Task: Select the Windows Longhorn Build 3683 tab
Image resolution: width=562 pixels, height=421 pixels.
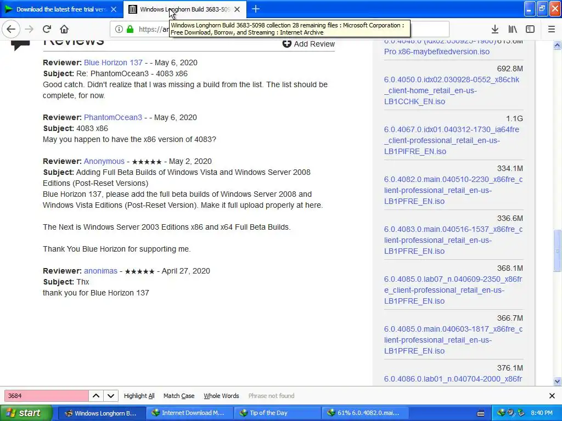Action: 185,9
